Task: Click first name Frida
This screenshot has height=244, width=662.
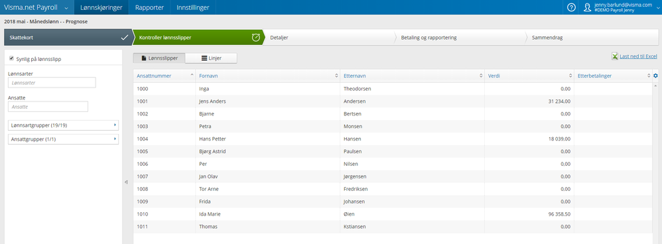Action: point(205,202)
